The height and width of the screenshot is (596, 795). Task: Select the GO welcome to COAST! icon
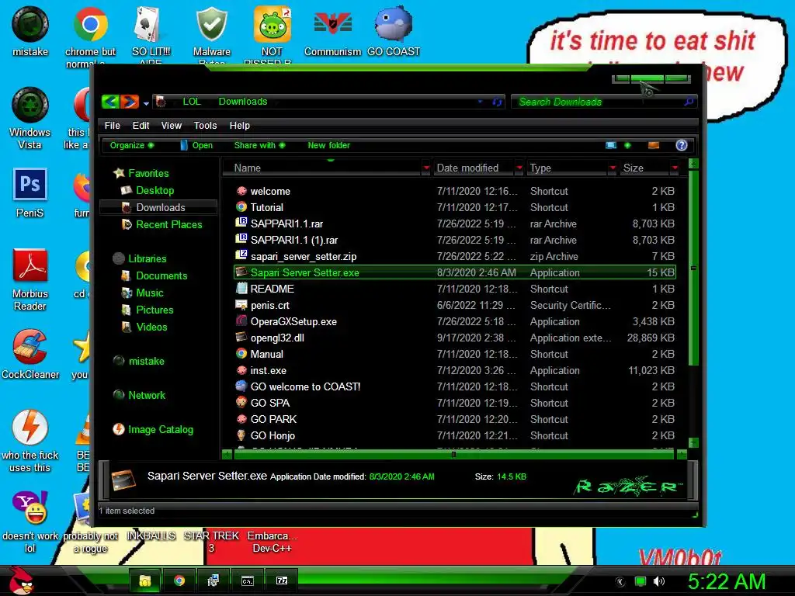tap(241, 386)
